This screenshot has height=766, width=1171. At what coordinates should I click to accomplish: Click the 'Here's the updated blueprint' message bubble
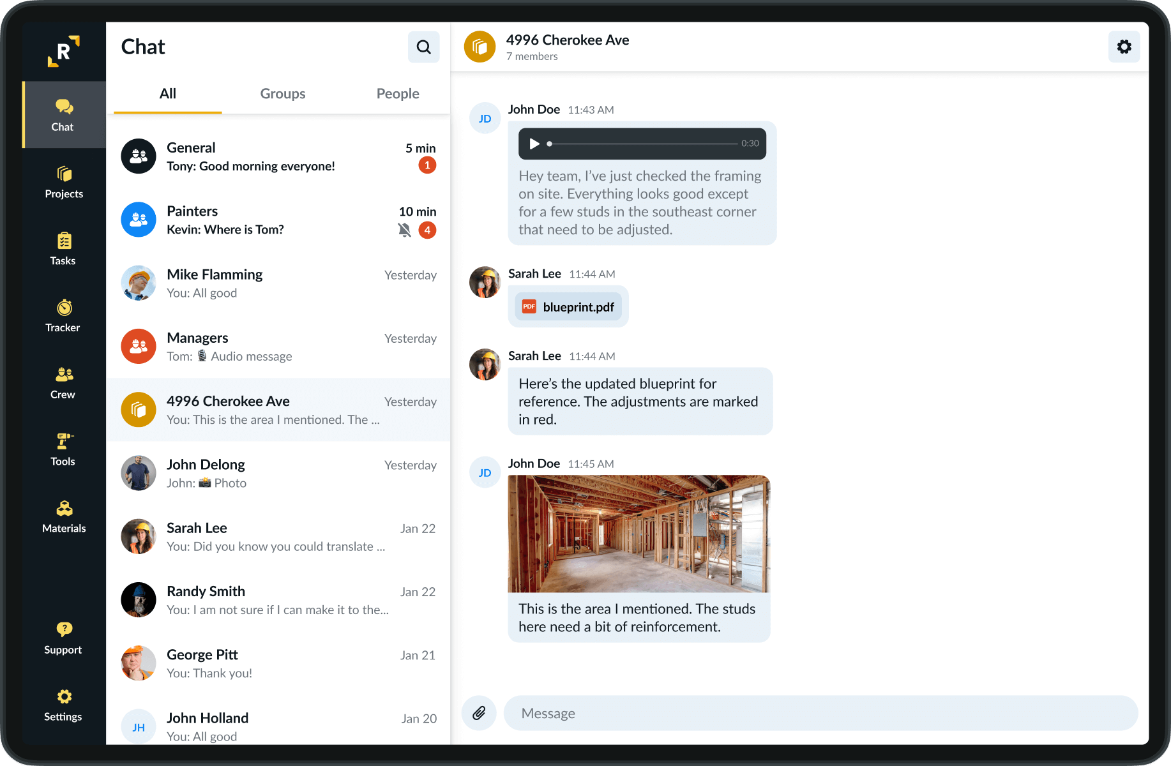(x=640, y=402)
